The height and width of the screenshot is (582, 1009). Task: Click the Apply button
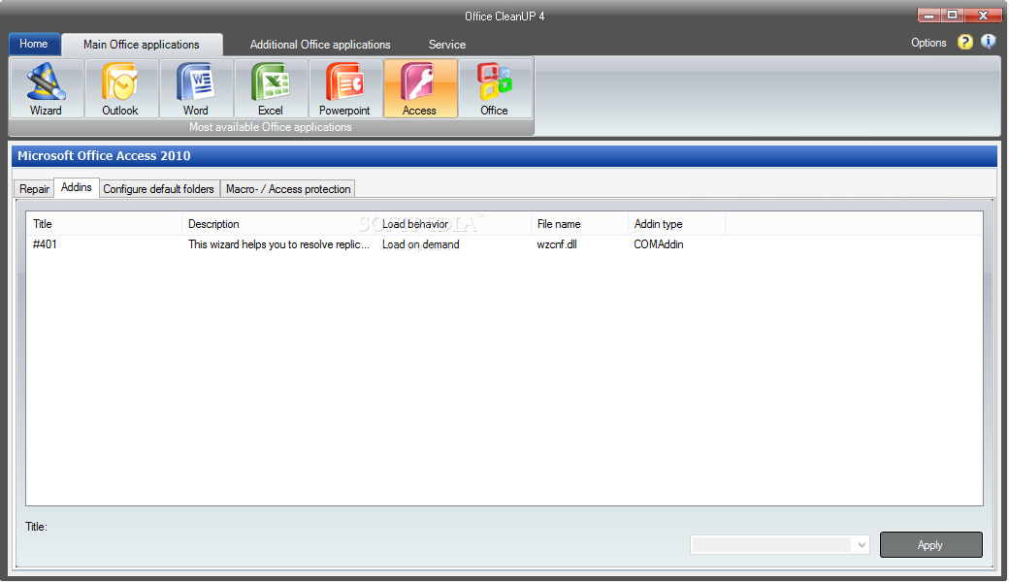[930, 545]
